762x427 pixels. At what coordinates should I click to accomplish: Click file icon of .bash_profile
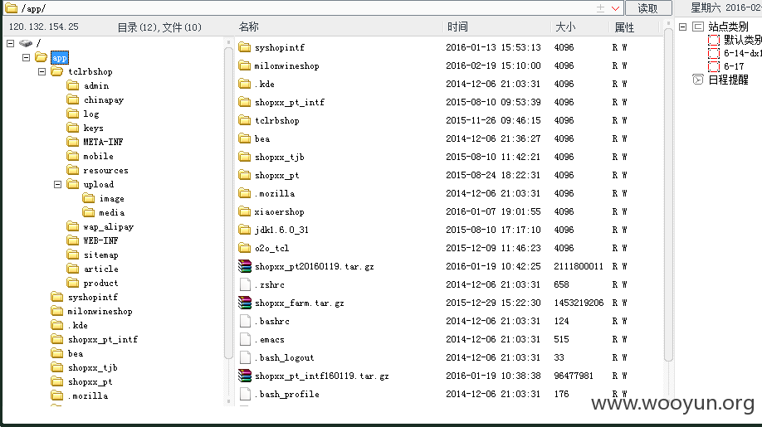pyautogui.click(x=246, y=394)
